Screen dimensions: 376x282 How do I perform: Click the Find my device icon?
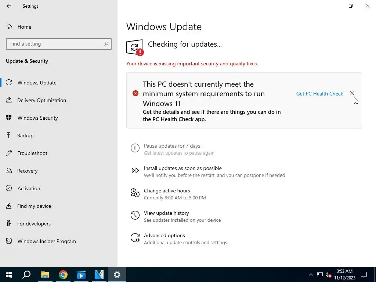coord(9,206)
